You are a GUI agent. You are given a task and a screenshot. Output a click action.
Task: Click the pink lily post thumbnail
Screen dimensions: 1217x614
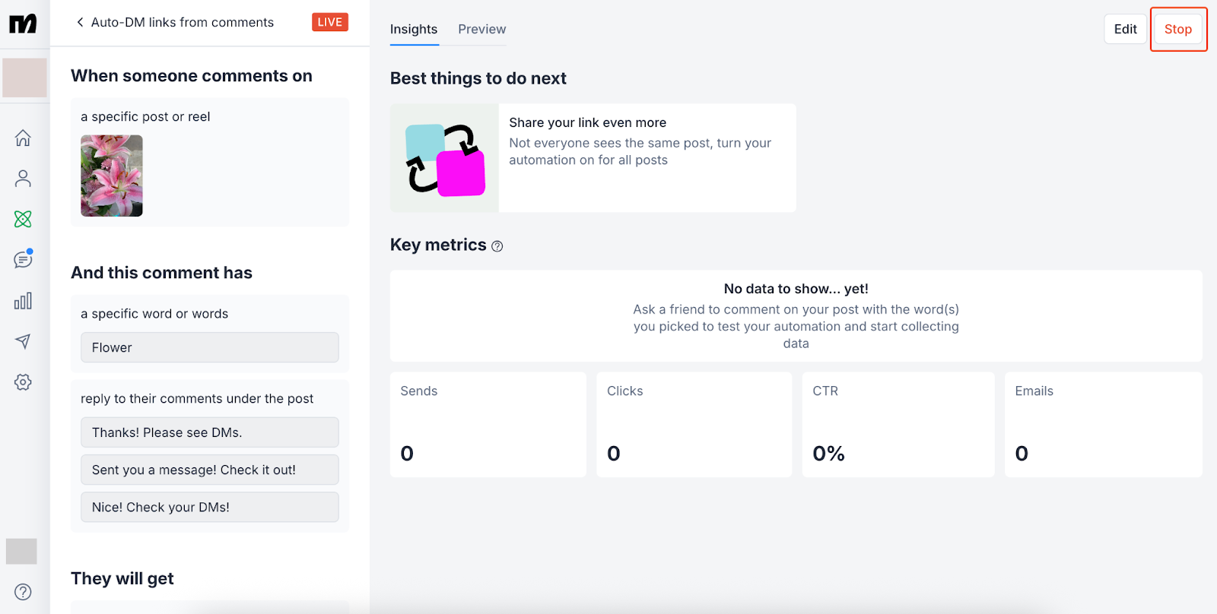pyautogui.click(x=112, y=176)
